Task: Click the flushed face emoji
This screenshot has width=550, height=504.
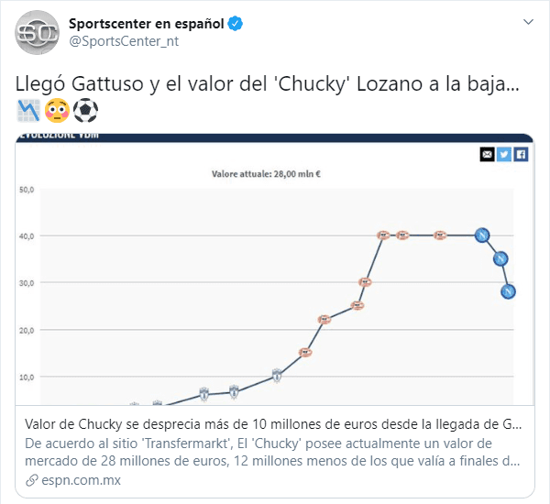Action: click(x=56, y=111)
